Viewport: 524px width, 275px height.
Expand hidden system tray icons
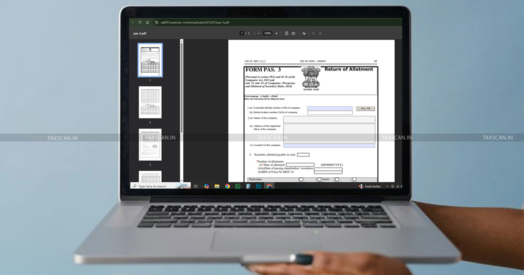pos(387,186)
